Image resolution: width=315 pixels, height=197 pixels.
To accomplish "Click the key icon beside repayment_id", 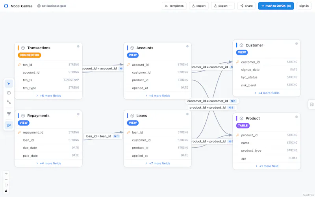I will coord(19,132).
